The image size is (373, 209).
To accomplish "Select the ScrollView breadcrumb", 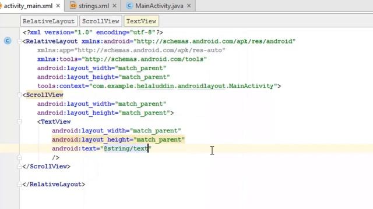I will point(101,21).
